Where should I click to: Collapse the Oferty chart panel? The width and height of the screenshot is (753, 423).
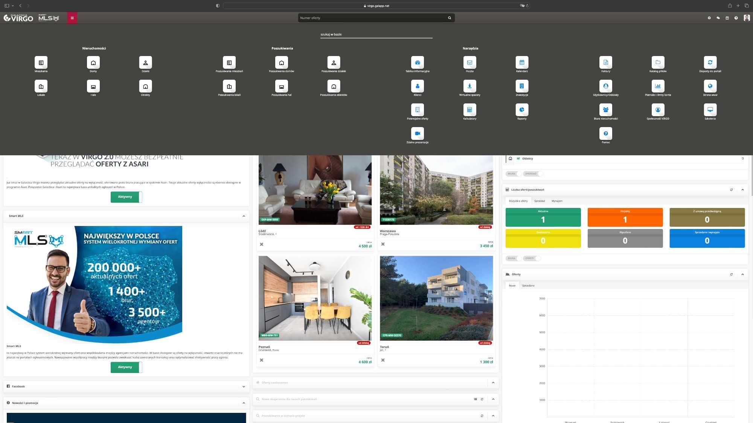click(x=742, y=274)
